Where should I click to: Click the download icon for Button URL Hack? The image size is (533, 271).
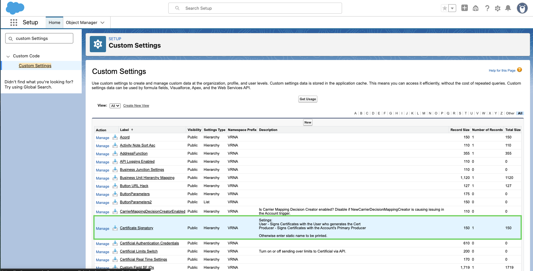pos(115,186)
